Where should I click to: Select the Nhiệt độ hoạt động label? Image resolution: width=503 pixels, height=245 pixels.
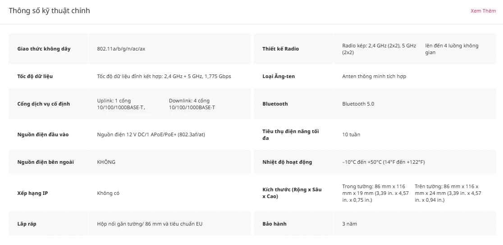click(287, 162)
